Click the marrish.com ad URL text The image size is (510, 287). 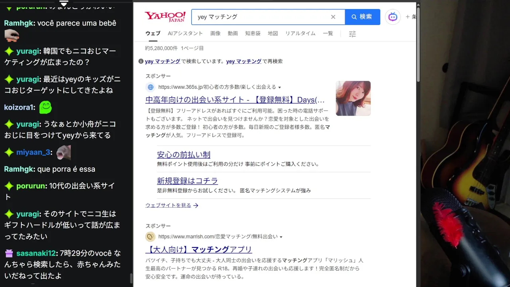click(x=218, y=237)
